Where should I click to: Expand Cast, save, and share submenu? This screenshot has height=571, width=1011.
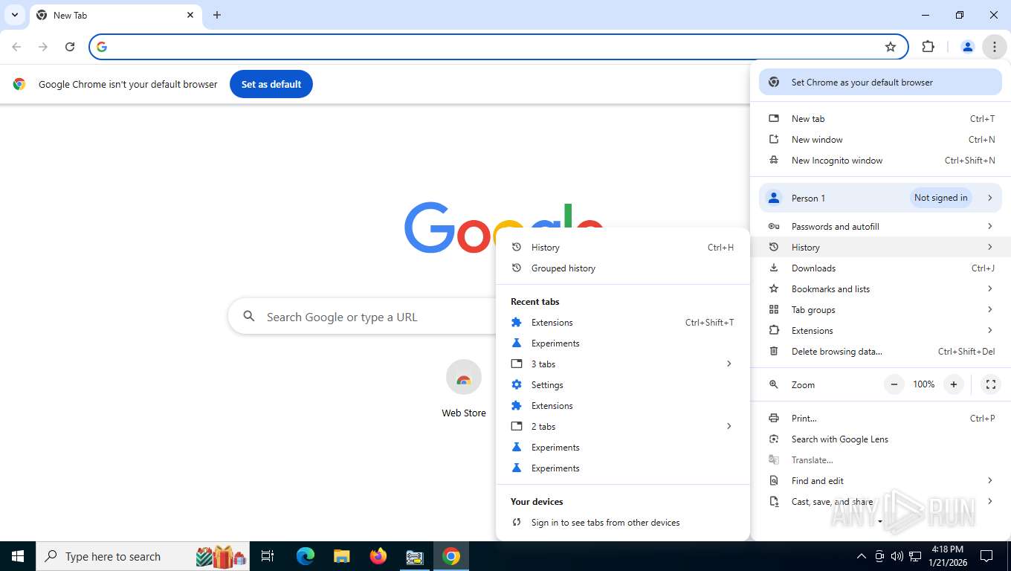click(x=880, y=502)
